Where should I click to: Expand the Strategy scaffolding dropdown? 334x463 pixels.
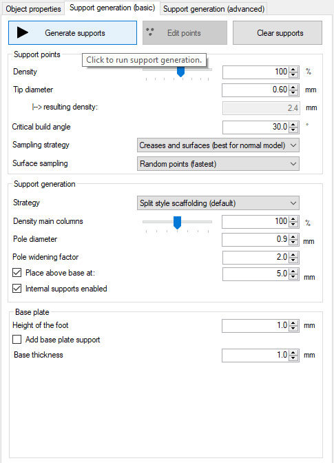[x=218, y=203]
